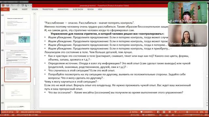Select slide 47 highlighted thumbnail

pos(17,74)
